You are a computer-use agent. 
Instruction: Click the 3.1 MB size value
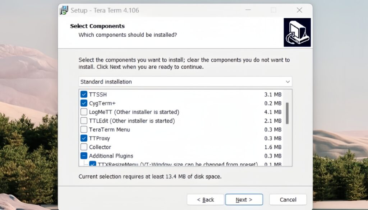pyautogui.click(x=273, y=94)
